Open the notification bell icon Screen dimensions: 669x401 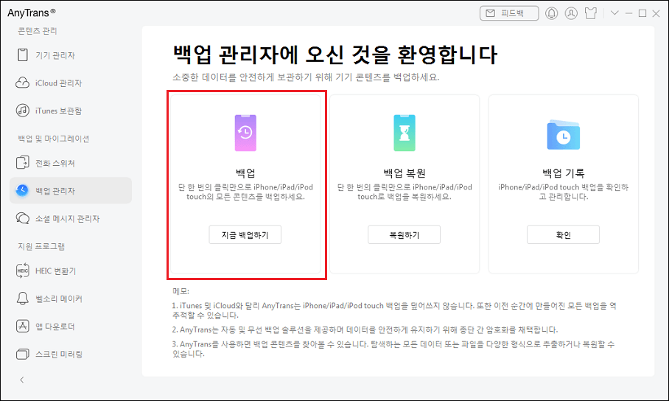coord(551,13)
